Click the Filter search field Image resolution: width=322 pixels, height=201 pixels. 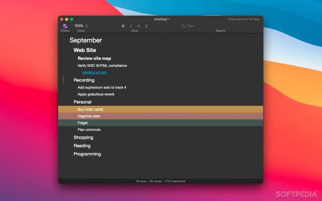pos(221,26)
